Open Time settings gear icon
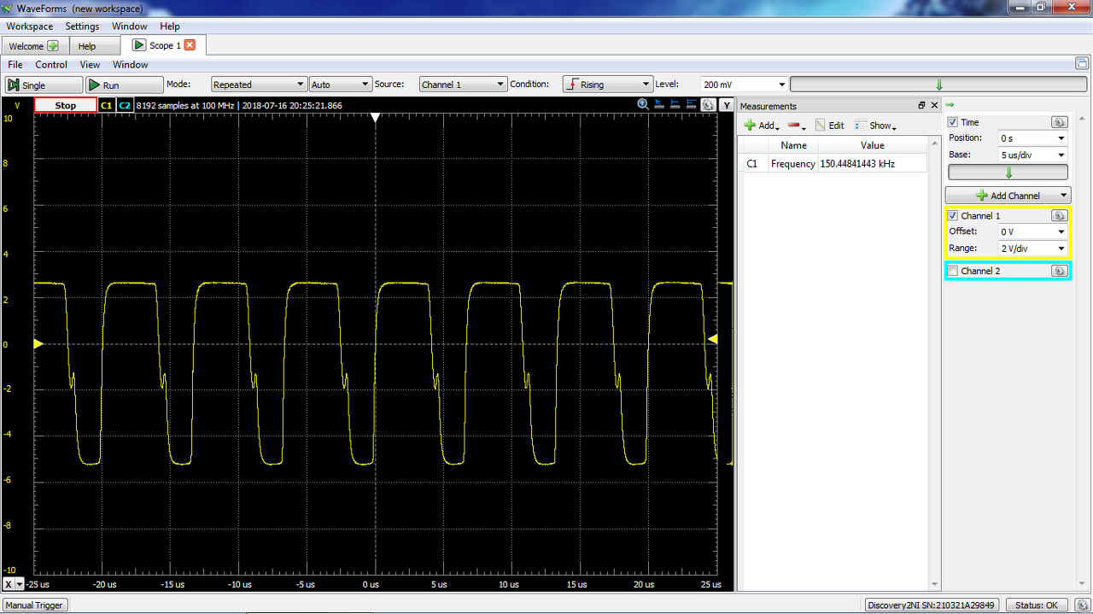The height and width of the screenshot is (614, 1093). click(x=1059, y=122)
